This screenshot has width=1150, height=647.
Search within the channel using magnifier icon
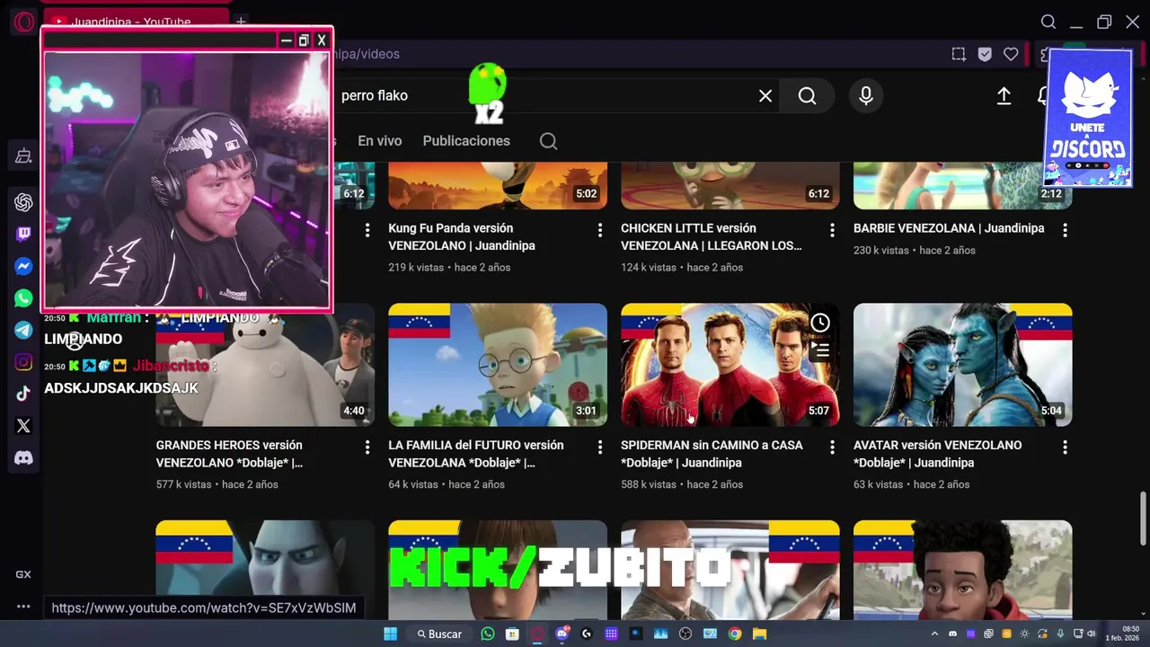(548, 141)
